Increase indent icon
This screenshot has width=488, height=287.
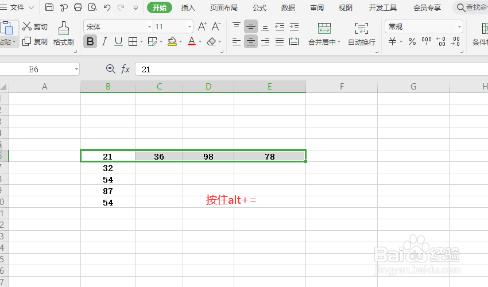[x=294, y=27]
